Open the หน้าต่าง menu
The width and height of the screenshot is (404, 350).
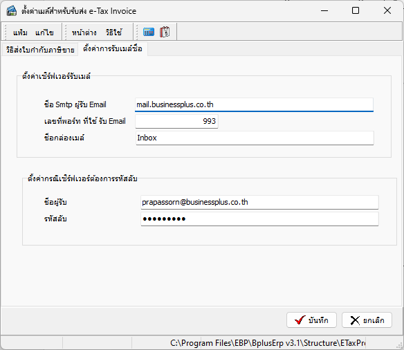[x=84, y=33]
